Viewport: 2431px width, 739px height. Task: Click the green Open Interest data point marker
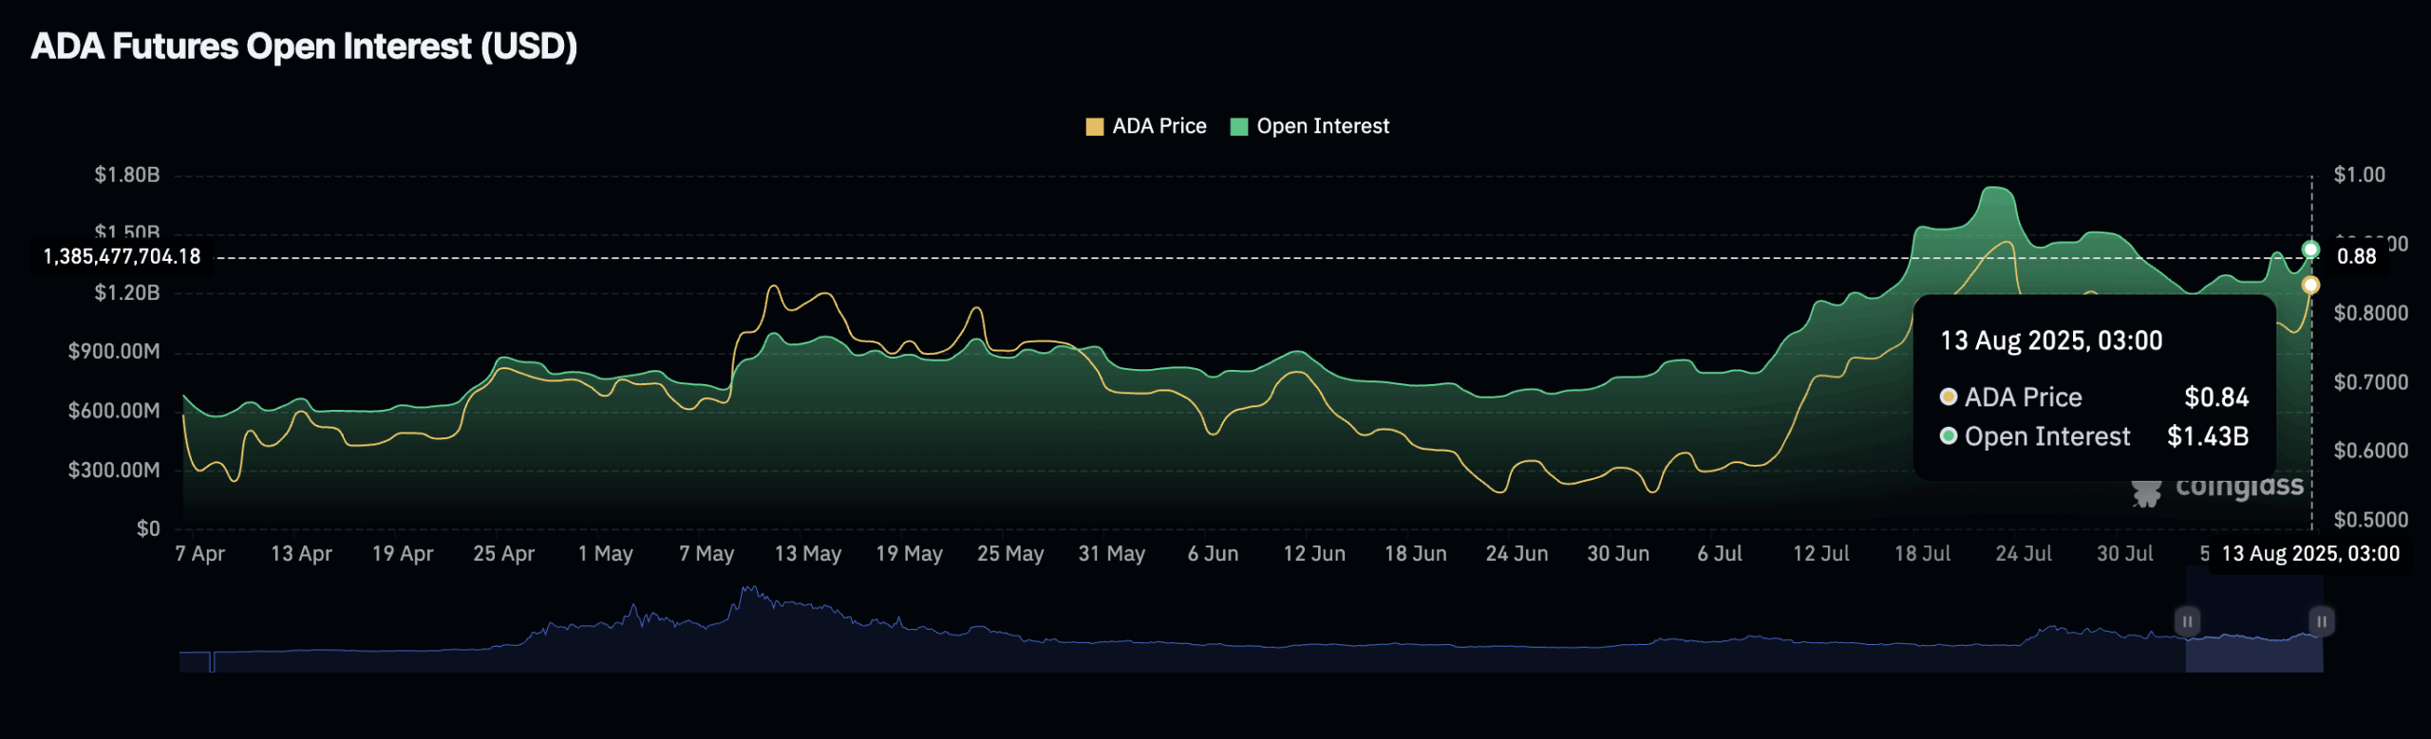click(x=2310, y=249)
